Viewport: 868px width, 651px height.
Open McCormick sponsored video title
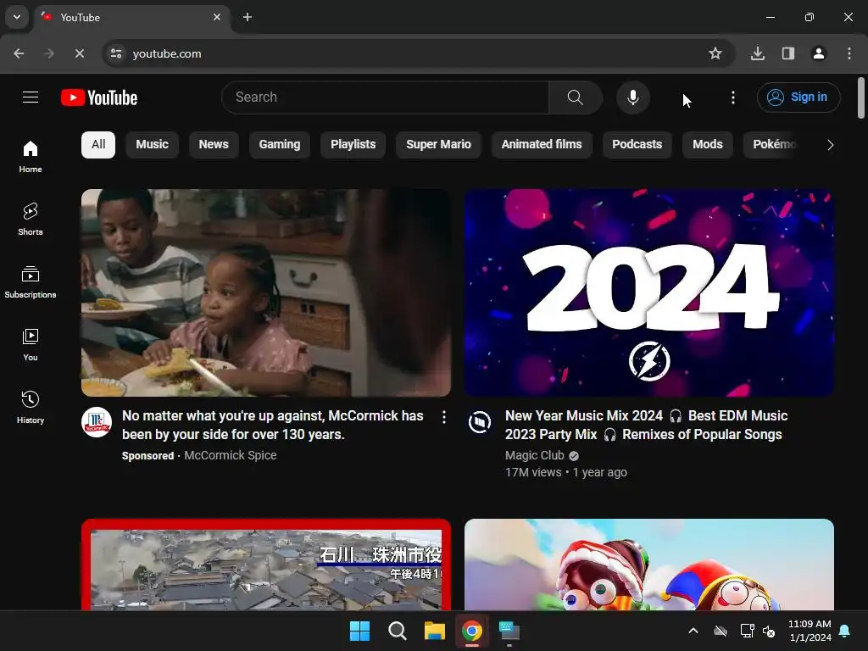(273, 426)
